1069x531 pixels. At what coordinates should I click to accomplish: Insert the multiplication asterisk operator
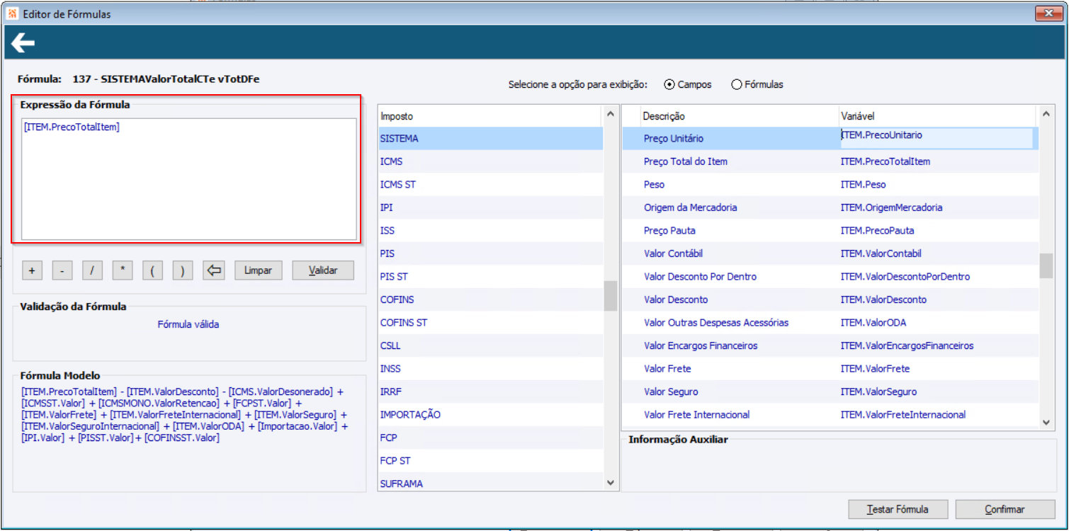(x=123, y=270)
